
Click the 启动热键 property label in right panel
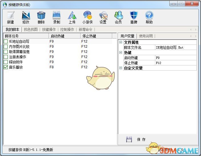(131, 58)
